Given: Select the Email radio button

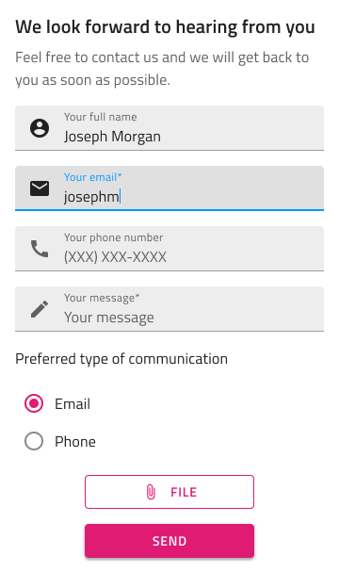Looking at the screenshot, I should 34,403.
